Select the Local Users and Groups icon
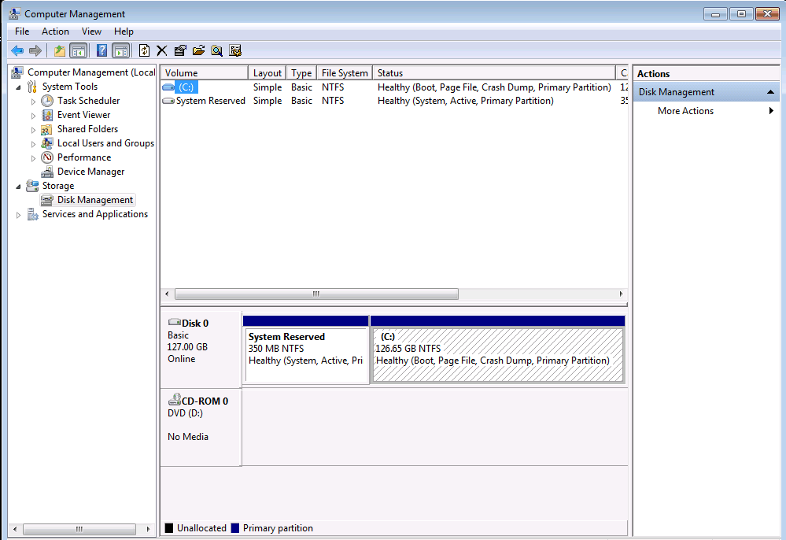786x540 pixels. pos(47,143)
